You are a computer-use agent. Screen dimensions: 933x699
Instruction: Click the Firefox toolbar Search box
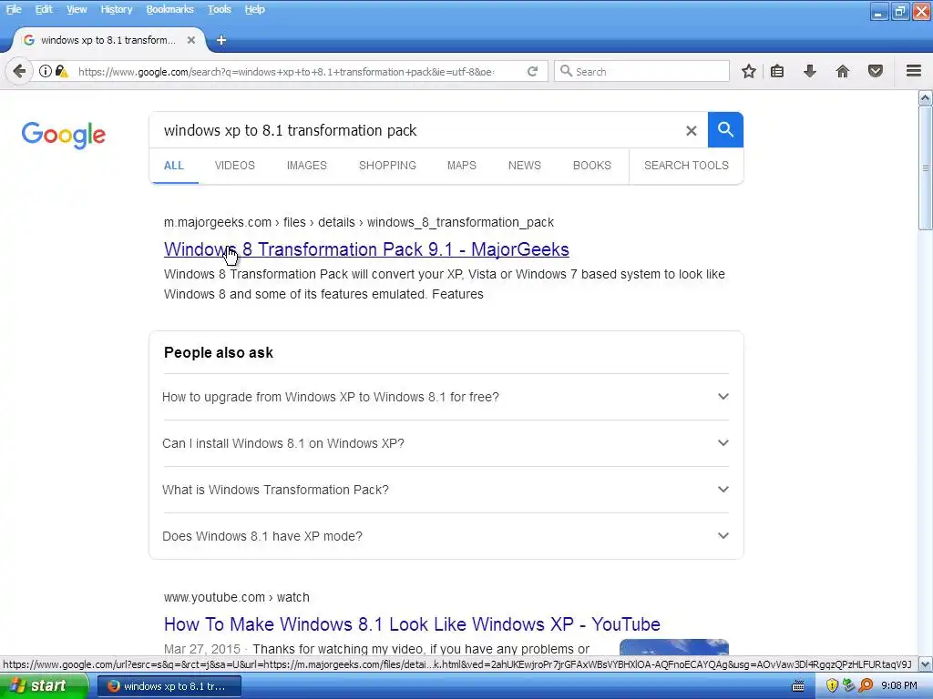coord(641,71)
